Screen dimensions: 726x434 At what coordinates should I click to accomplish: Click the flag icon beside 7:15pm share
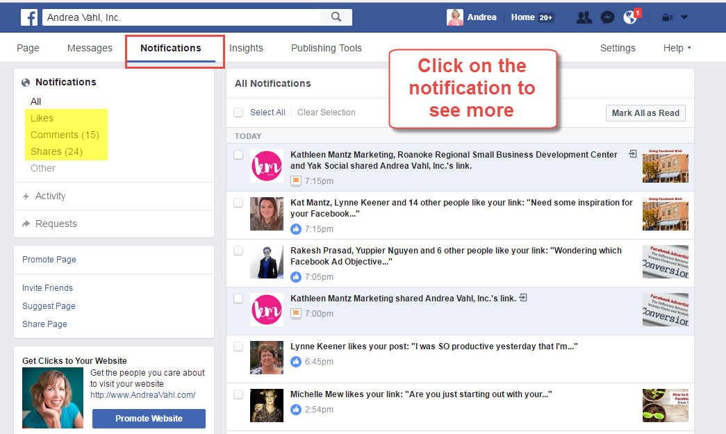click(296, 181)
